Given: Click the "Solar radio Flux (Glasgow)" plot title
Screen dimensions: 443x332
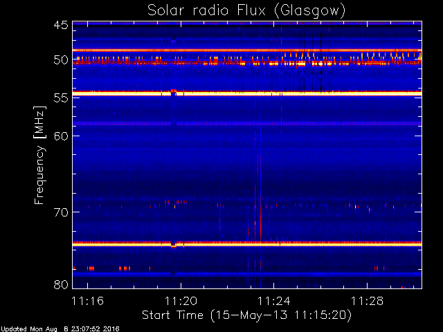Looking at the screenshot, I should coord(246,11).
